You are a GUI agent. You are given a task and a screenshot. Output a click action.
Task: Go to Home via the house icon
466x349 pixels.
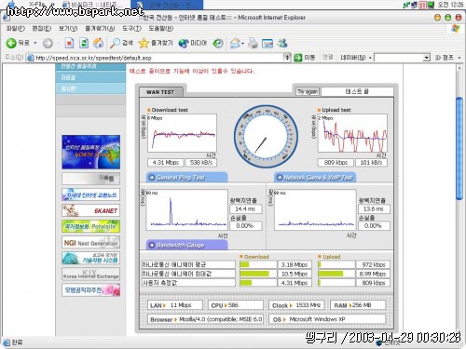[x=99, y=43]
